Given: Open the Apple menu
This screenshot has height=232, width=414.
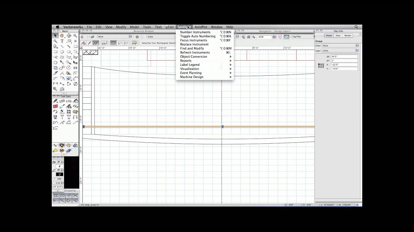Looking at the screenshot, I should (x=58, y=27).
